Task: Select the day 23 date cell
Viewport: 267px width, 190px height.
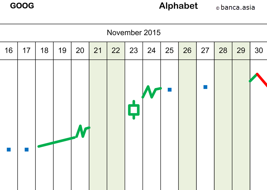Action: pyautogui.click(x=133, y=51)
